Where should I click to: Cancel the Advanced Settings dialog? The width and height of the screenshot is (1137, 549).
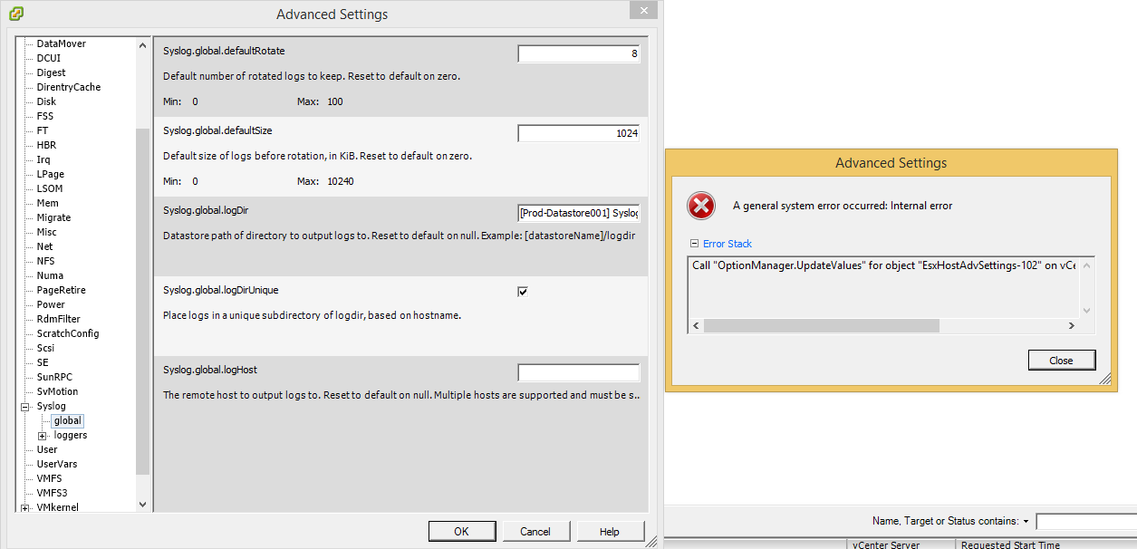click(536, 530)
